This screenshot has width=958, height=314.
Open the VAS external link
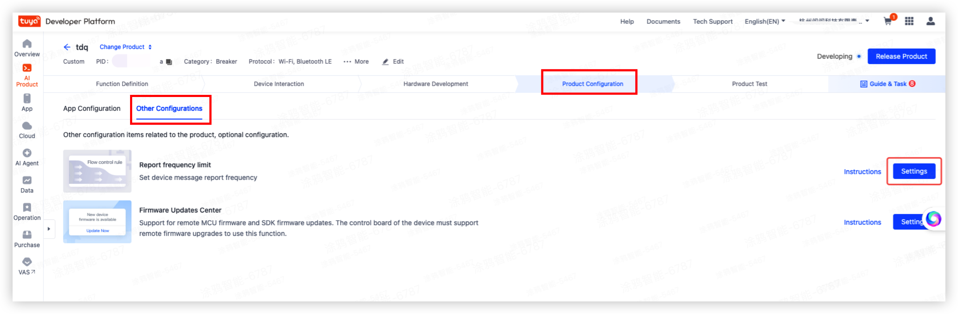pyautogui.click(x=27, y=267)
